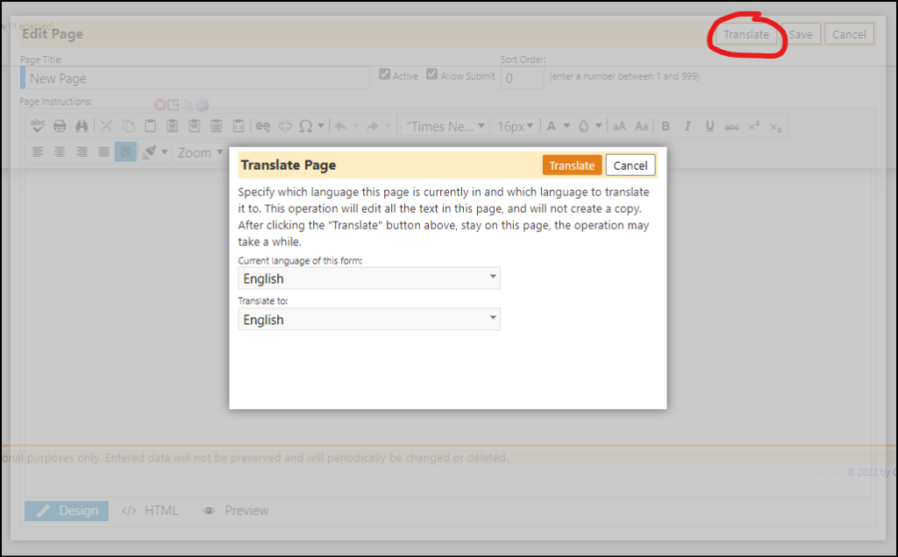The image size is (898, 557).
Task: Apply bold formatting with the B icon
Action: pos(666,126)
